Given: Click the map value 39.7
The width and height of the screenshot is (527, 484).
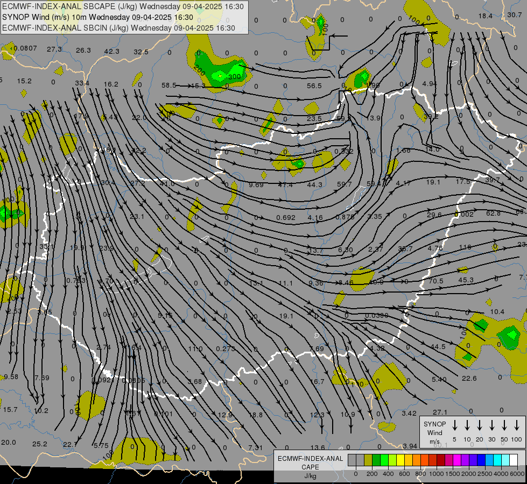Looking at the screenshot, I should 493,180.
